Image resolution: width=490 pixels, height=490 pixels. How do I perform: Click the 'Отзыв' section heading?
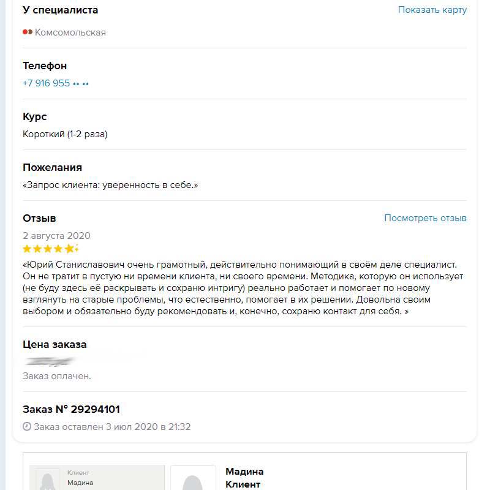tap(39, 218)
